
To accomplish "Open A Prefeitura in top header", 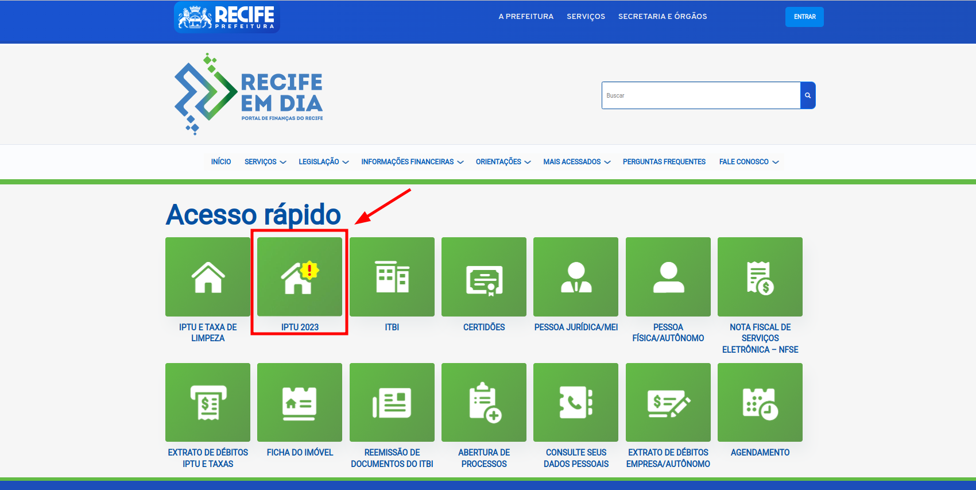I will [526, 17].
